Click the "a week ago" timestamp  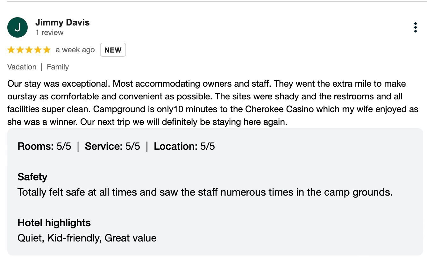[75, 50]
